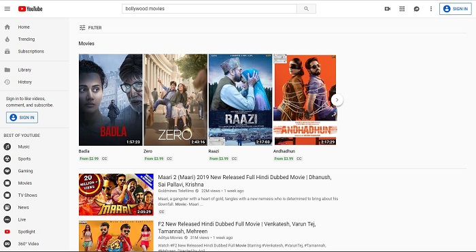The image size is (476, 252).
Task: Click the Andhadhun title below poster
Action: 284,151
